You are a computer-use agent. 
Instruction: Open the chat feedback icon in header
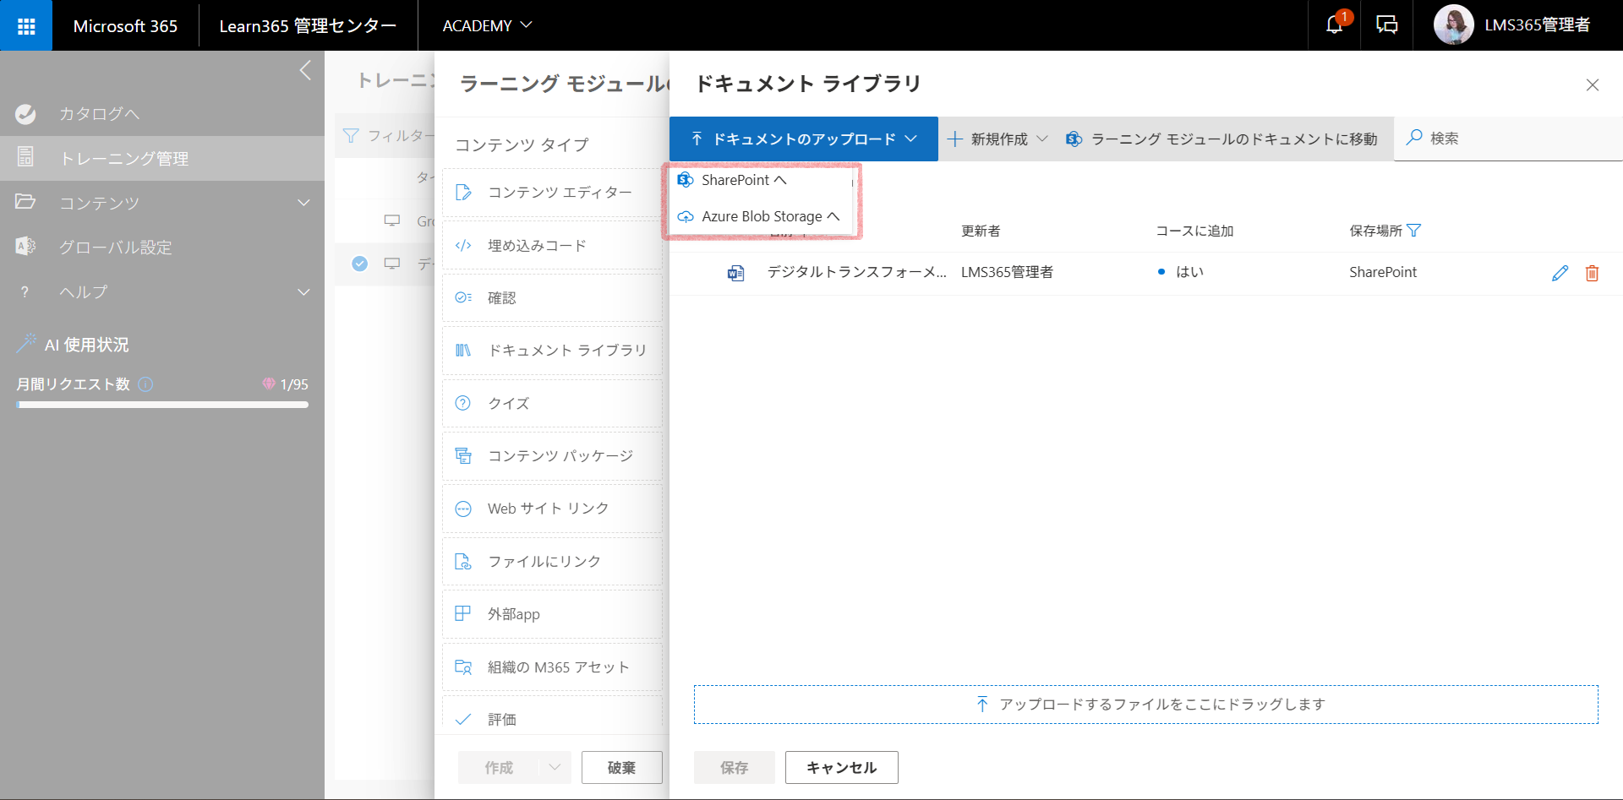(x=1386, y=25)
